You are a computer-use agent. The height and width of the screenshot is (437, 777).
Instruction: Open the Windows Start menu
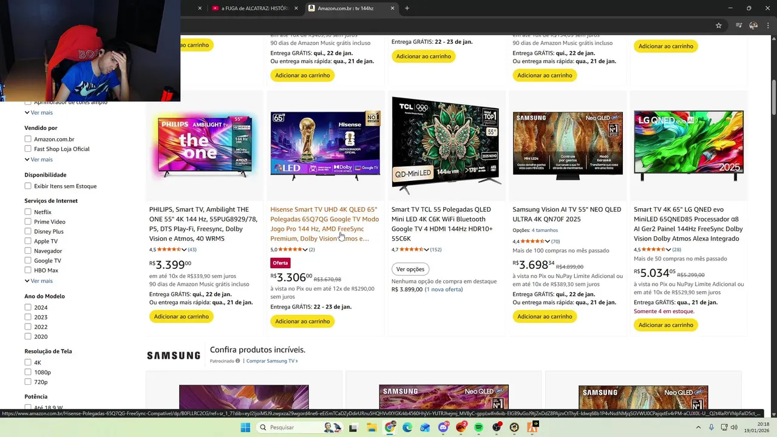point(245,427)
